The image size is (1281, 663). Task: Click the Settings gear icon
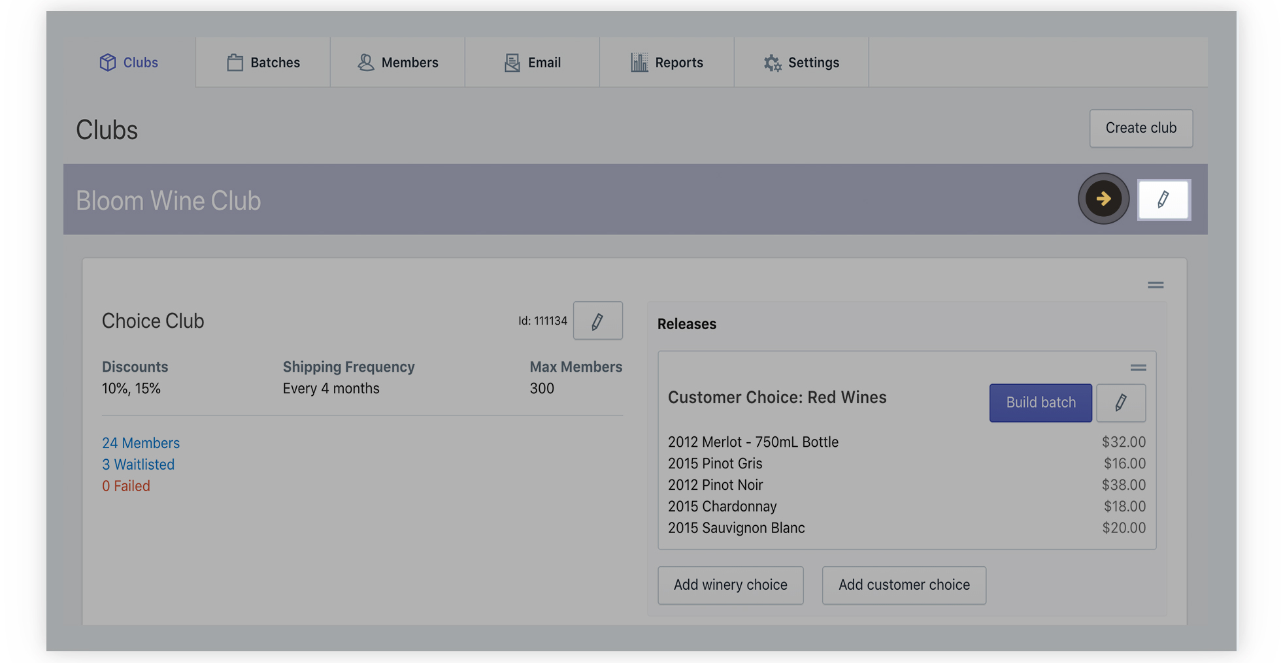773,63
